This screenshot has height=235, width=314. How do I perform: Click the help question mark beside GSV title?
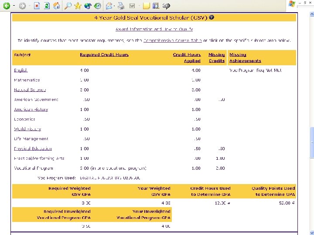[x=212, y=17]
